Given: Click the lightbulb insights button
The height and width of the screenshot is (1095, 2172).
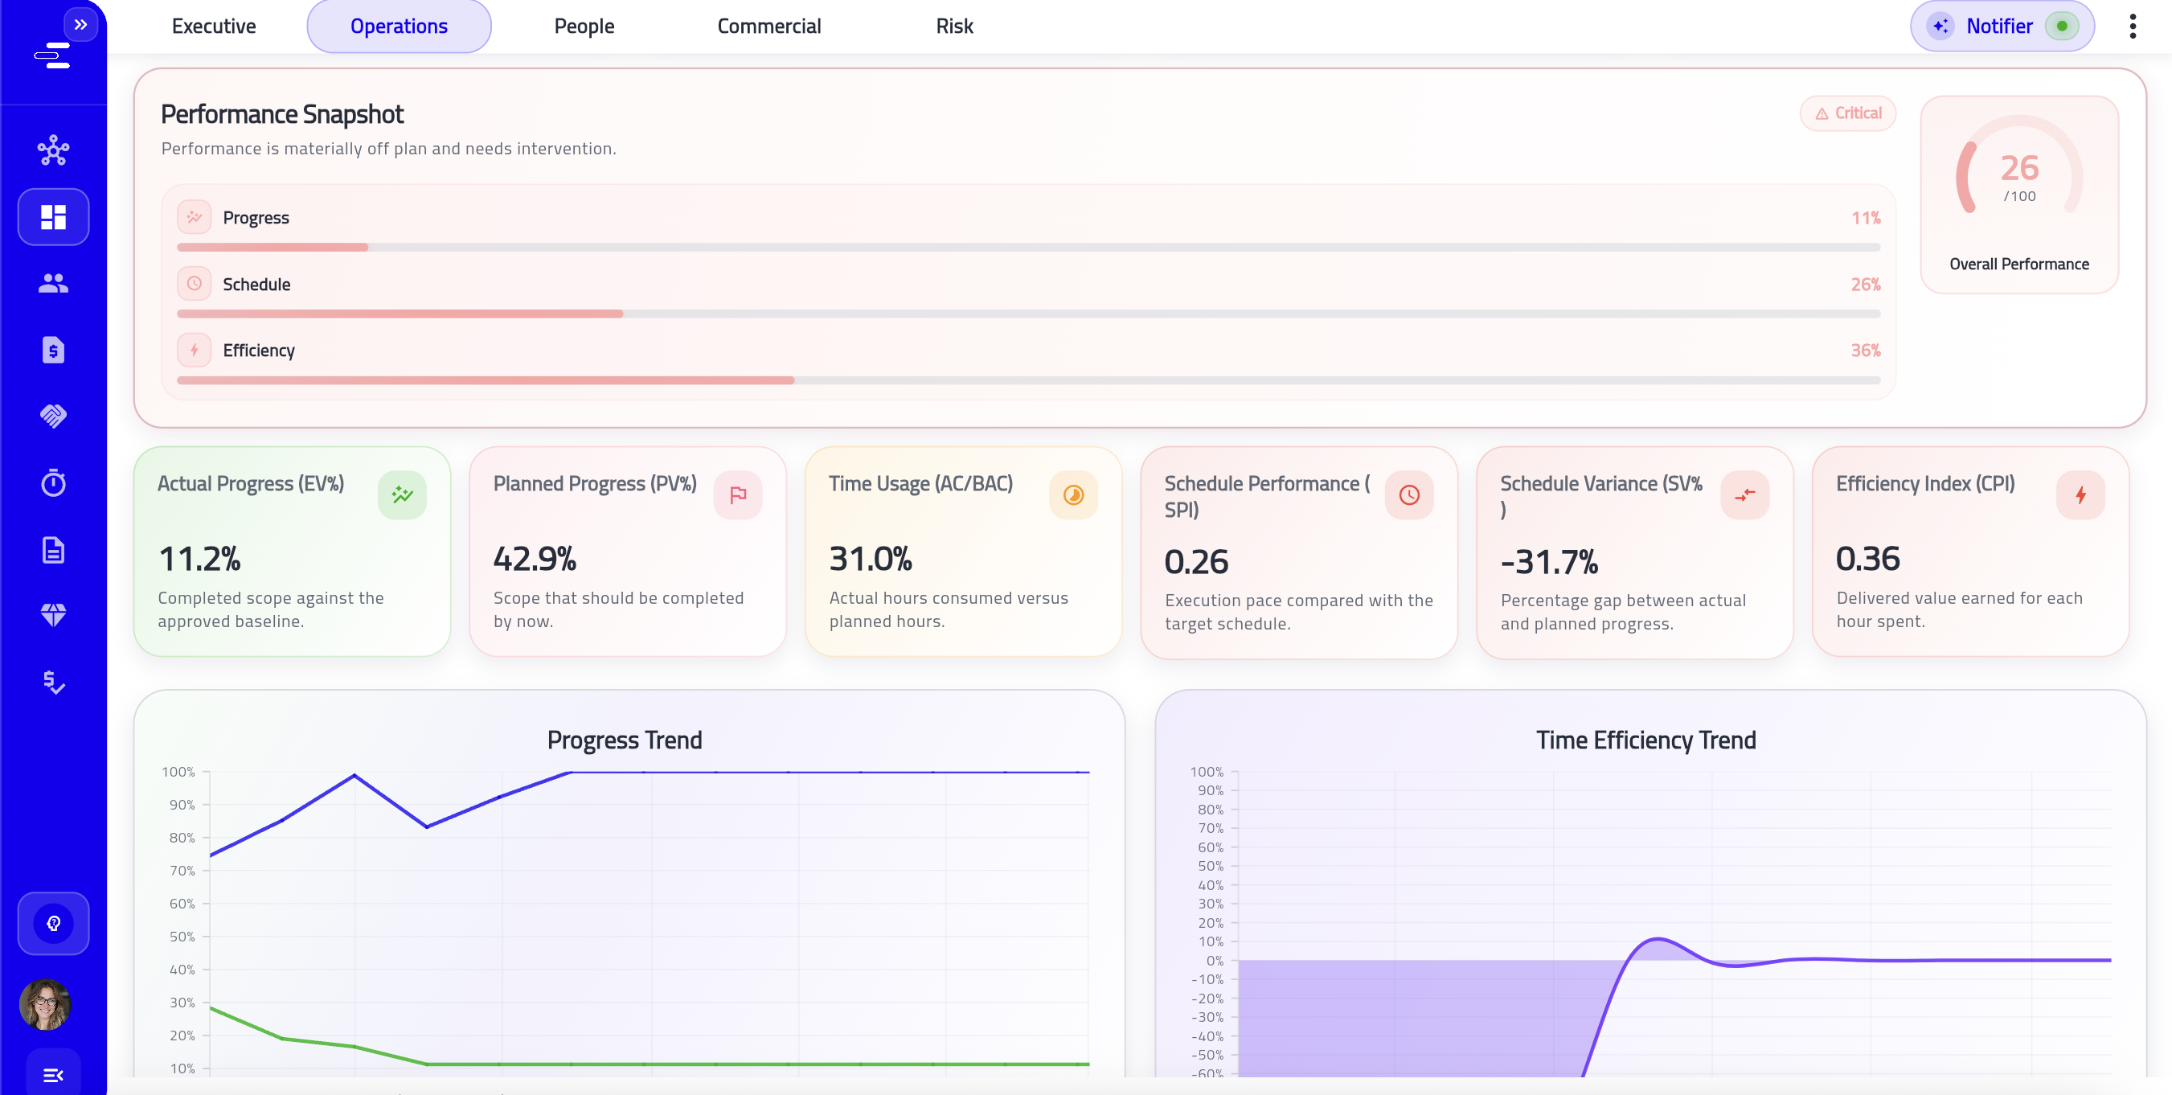Looking at the screenshot, I should point(53,923).
